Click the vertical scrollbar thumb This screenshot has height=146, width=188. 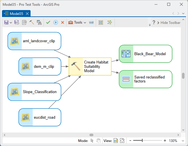pyautogui.click(x=183, y=76)
